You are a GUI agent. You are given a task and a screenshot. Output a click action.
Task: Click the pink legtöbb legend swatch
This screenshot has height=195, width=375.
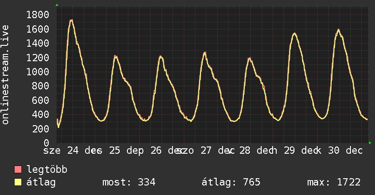(18, 170)
